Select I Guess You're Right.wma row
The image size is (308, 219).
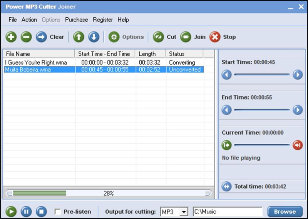coord(104,63)
